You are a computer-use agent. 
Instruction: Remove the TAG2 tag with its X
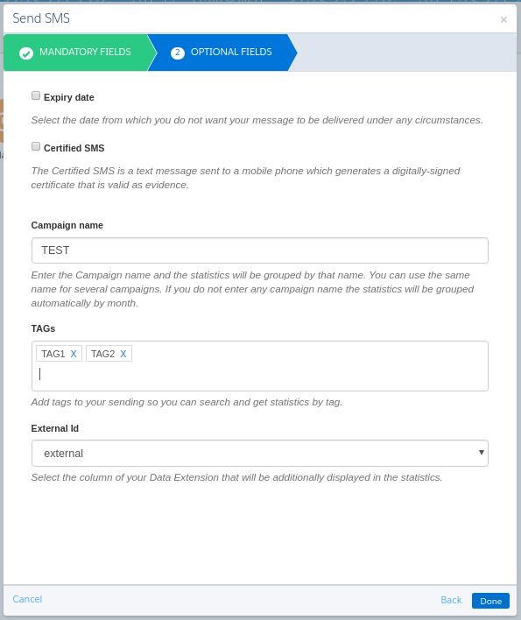tap(123, 354)
